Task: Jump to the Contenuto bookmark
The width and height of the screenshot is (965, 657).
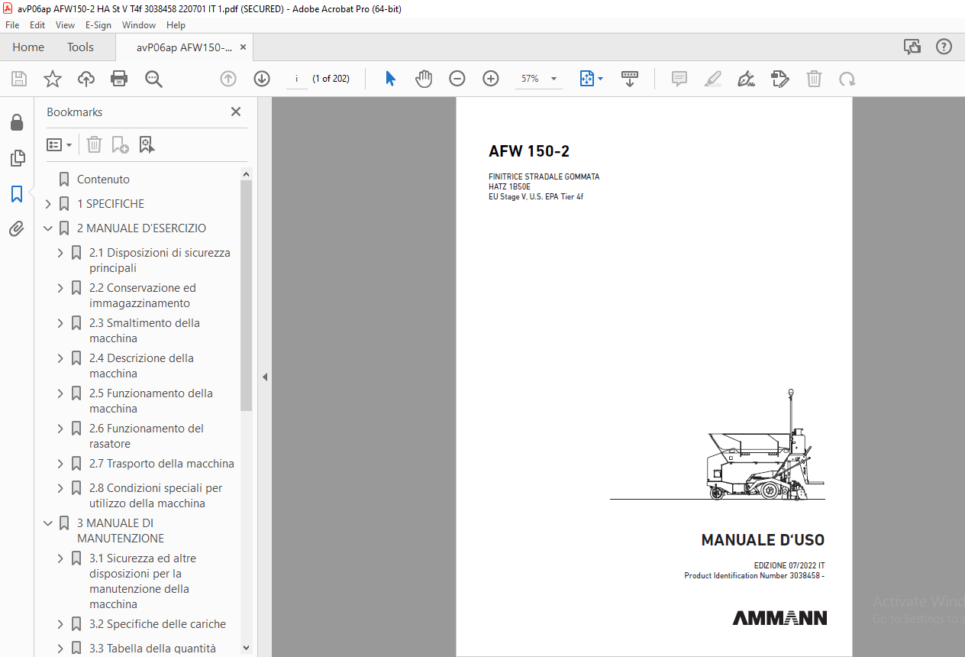Action: click(103, 180)
